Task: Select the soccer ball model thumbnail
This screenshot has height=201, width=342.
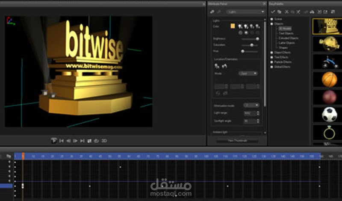Action: click(327, 115)
